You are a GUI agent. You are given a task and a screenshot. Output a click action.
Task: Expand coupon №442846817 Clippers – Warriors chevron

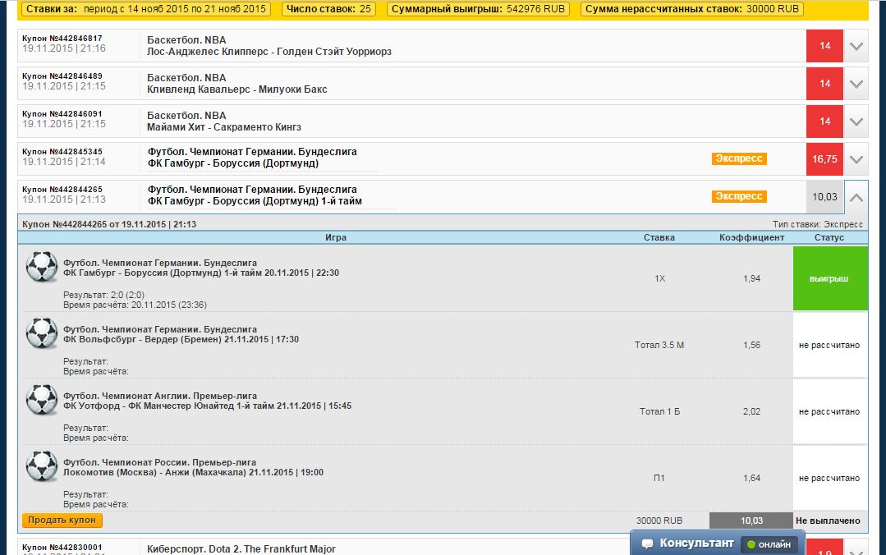(x=856, y=46)
